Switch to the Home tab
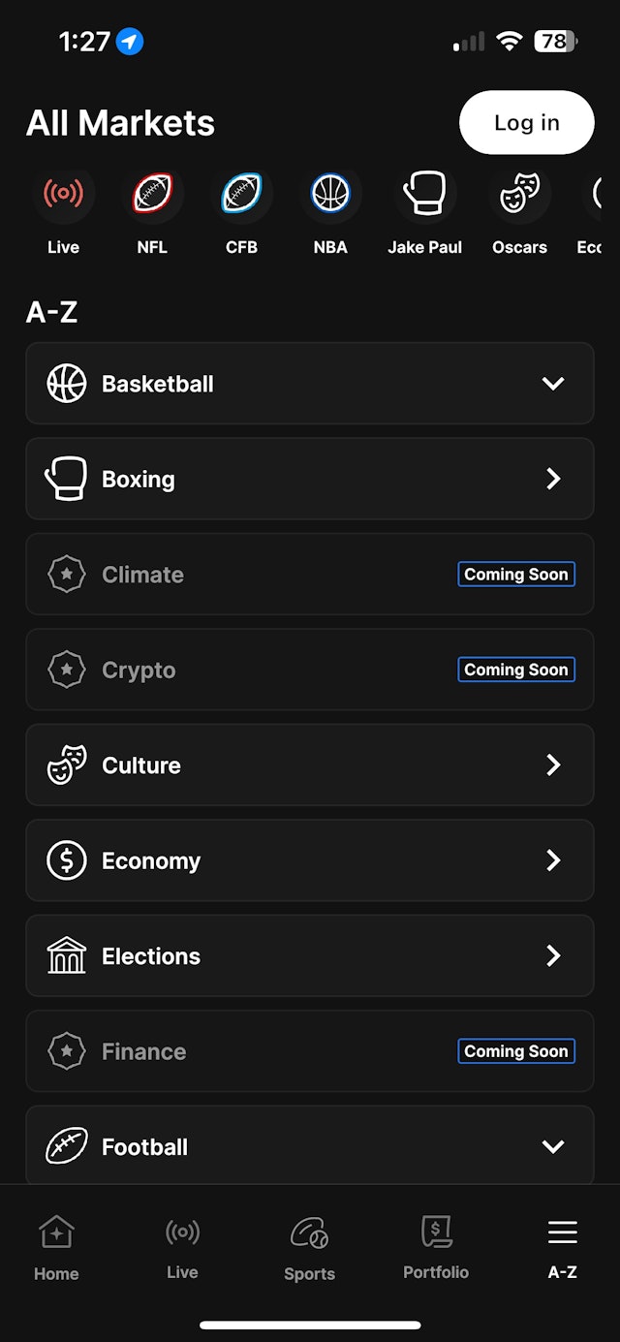Viewport: 620px width, 1342px height. point(56,1248)
